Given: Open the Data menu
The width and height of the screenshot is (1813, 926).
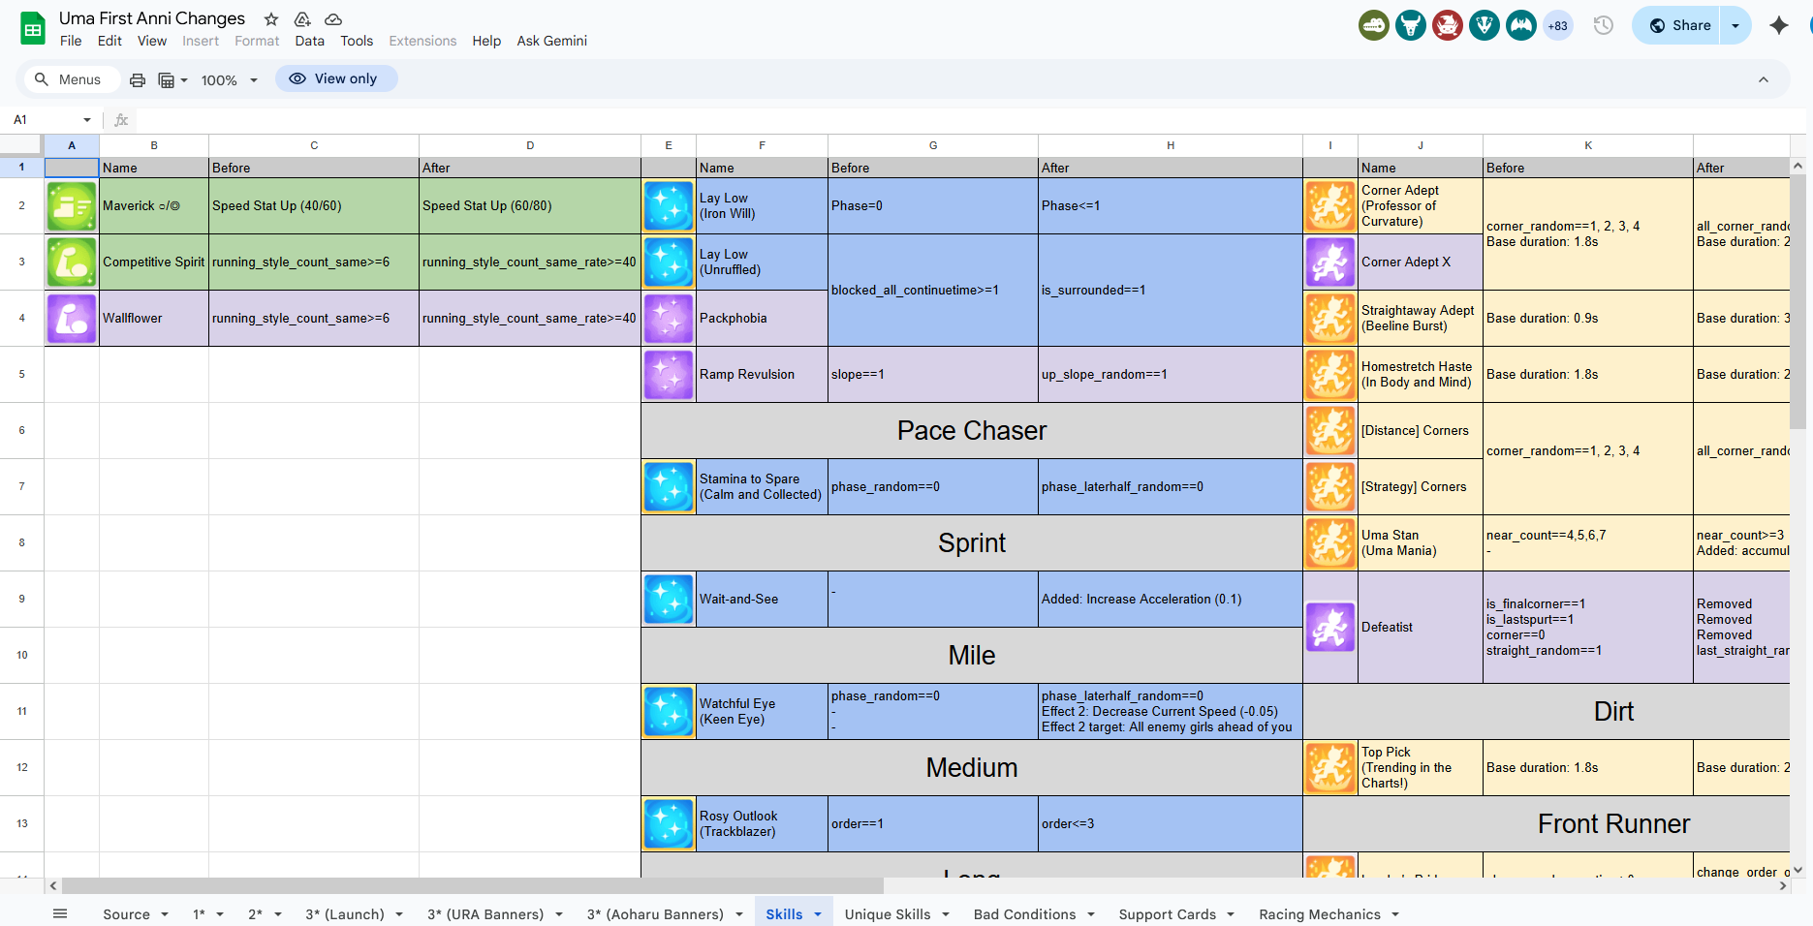Looking at the screenshot, I should click(x=310, y=41).
